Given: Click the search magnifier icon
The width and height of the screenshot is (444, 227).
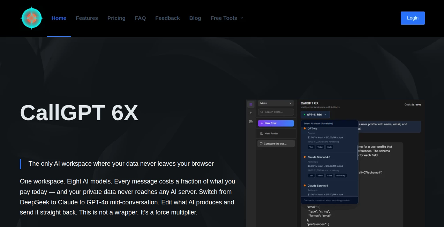Looking at the screenshot, I should click(262, 112).
